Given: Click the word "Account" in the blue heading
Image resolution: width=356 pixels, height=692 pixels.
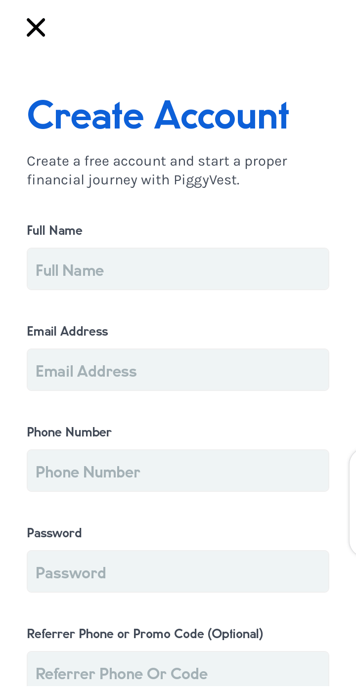Looking at the screenshot, I should tap(221, 116).
